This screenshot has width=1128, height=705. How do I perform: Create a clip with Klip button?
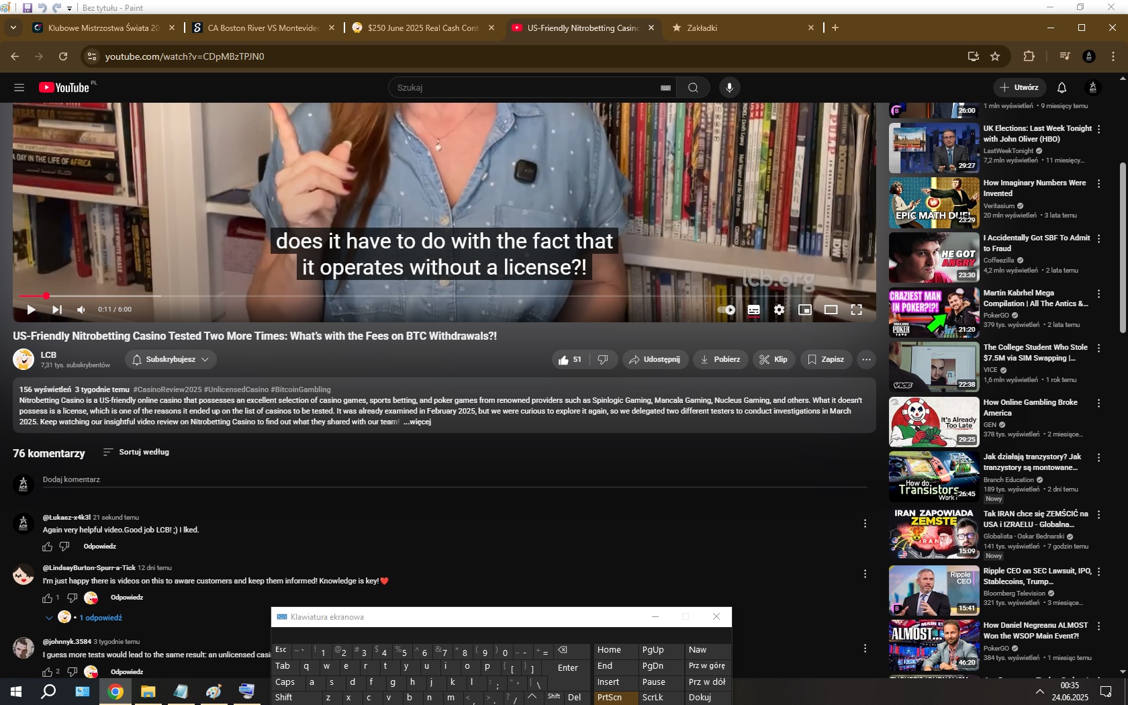pos(773,359)
